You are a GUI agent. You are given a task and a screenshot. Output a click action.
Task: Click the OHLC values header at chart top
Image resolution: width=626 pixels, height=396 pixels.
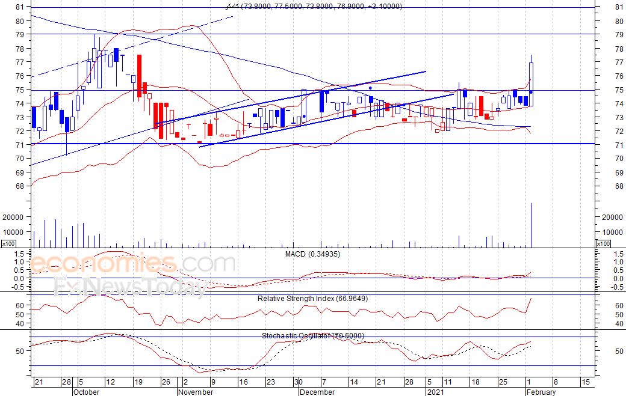(x=314, y=7)
